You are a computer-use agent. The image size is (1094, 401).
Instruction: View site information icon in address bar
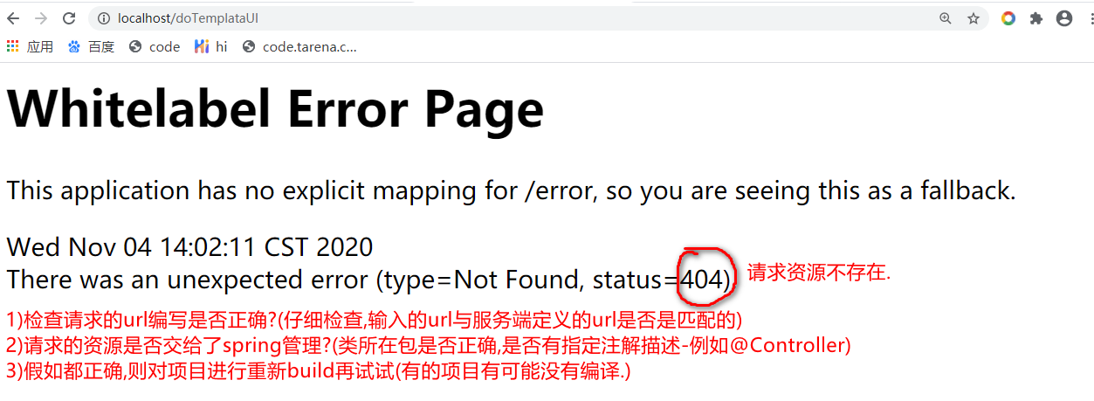pyautogui.click(x=103, y=18)
